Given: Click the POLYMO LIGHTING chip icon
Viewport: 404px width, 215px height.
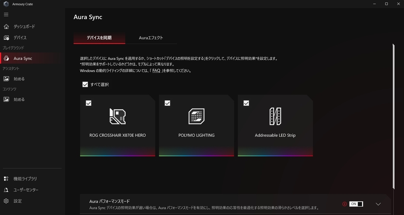Looking at the screenshot, I should pyautogui.click(x=196, y=116).
